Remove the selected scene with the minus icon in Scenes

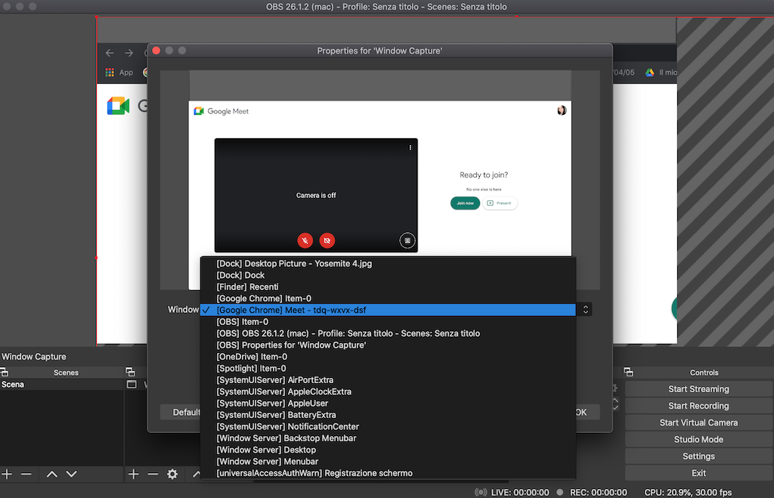[26, 475]
